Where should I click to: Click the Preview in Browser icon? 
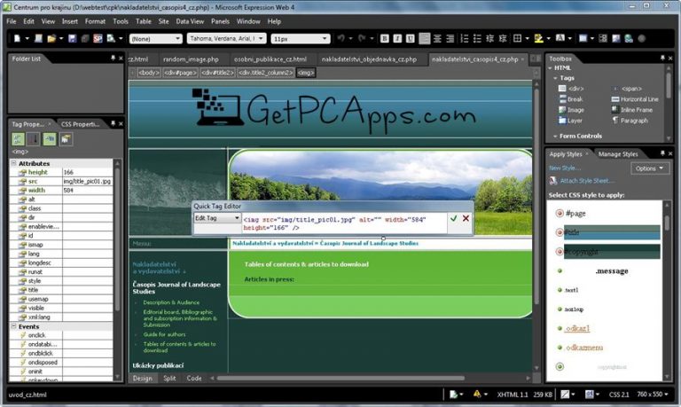tap(111, 39)
